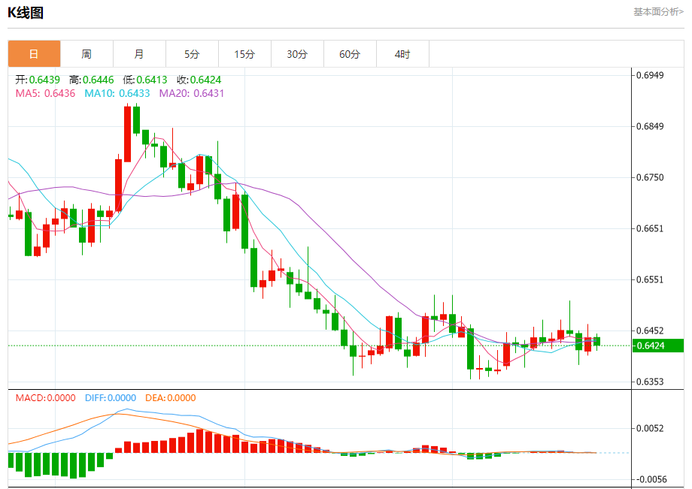Click the 0.6353 price axis label

[x=650, y=382]
